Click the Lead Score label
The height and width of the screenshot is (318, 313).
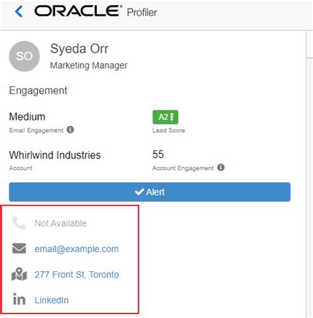coord(168,131)
